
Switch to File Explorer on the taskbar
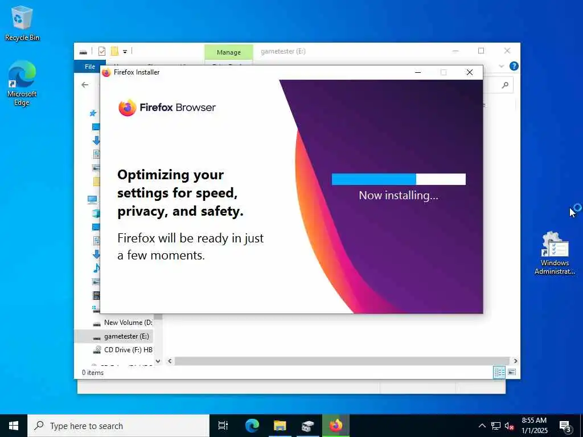coord(280,426)
